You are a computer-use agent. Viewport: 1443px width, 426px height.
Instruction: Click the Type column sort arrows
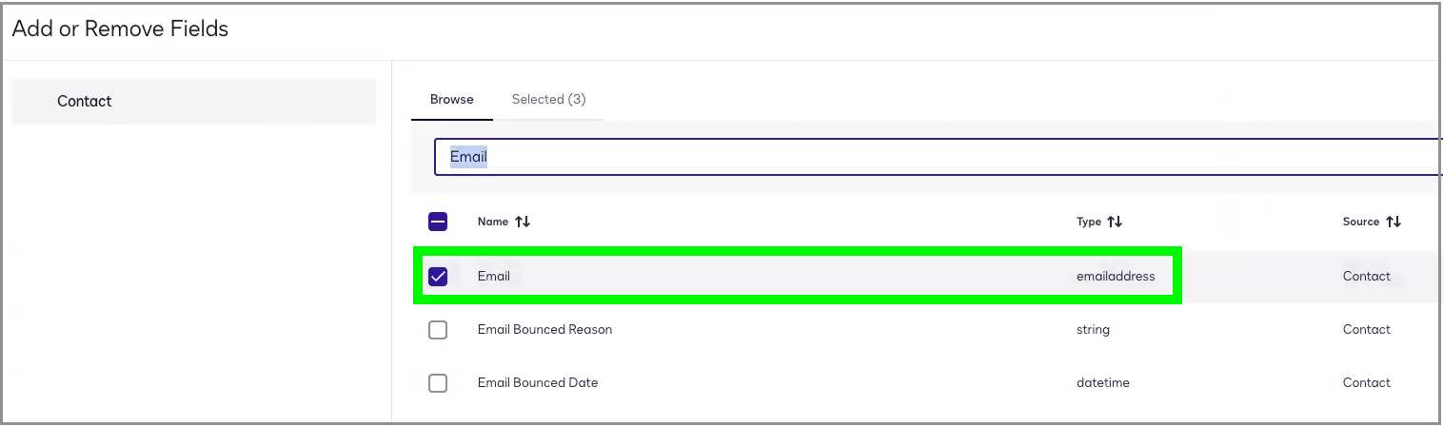[1115, 222]
